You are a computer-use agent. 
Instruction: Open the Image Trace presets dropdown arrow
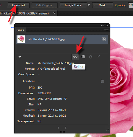tap(89, 5)
